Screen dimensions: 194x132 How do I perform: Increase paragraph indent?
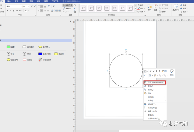[60, 11]
